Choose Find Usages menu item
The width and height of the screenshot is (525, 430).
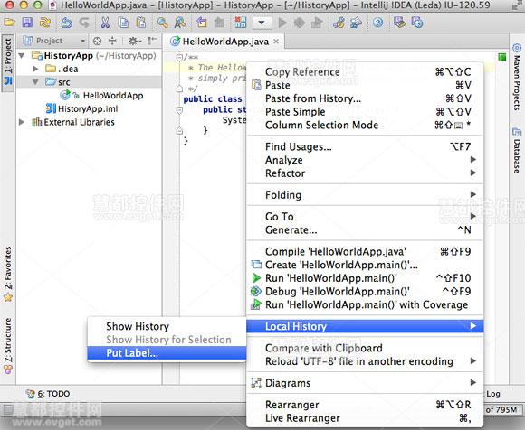pyautogui.click(x=365, y=146)
